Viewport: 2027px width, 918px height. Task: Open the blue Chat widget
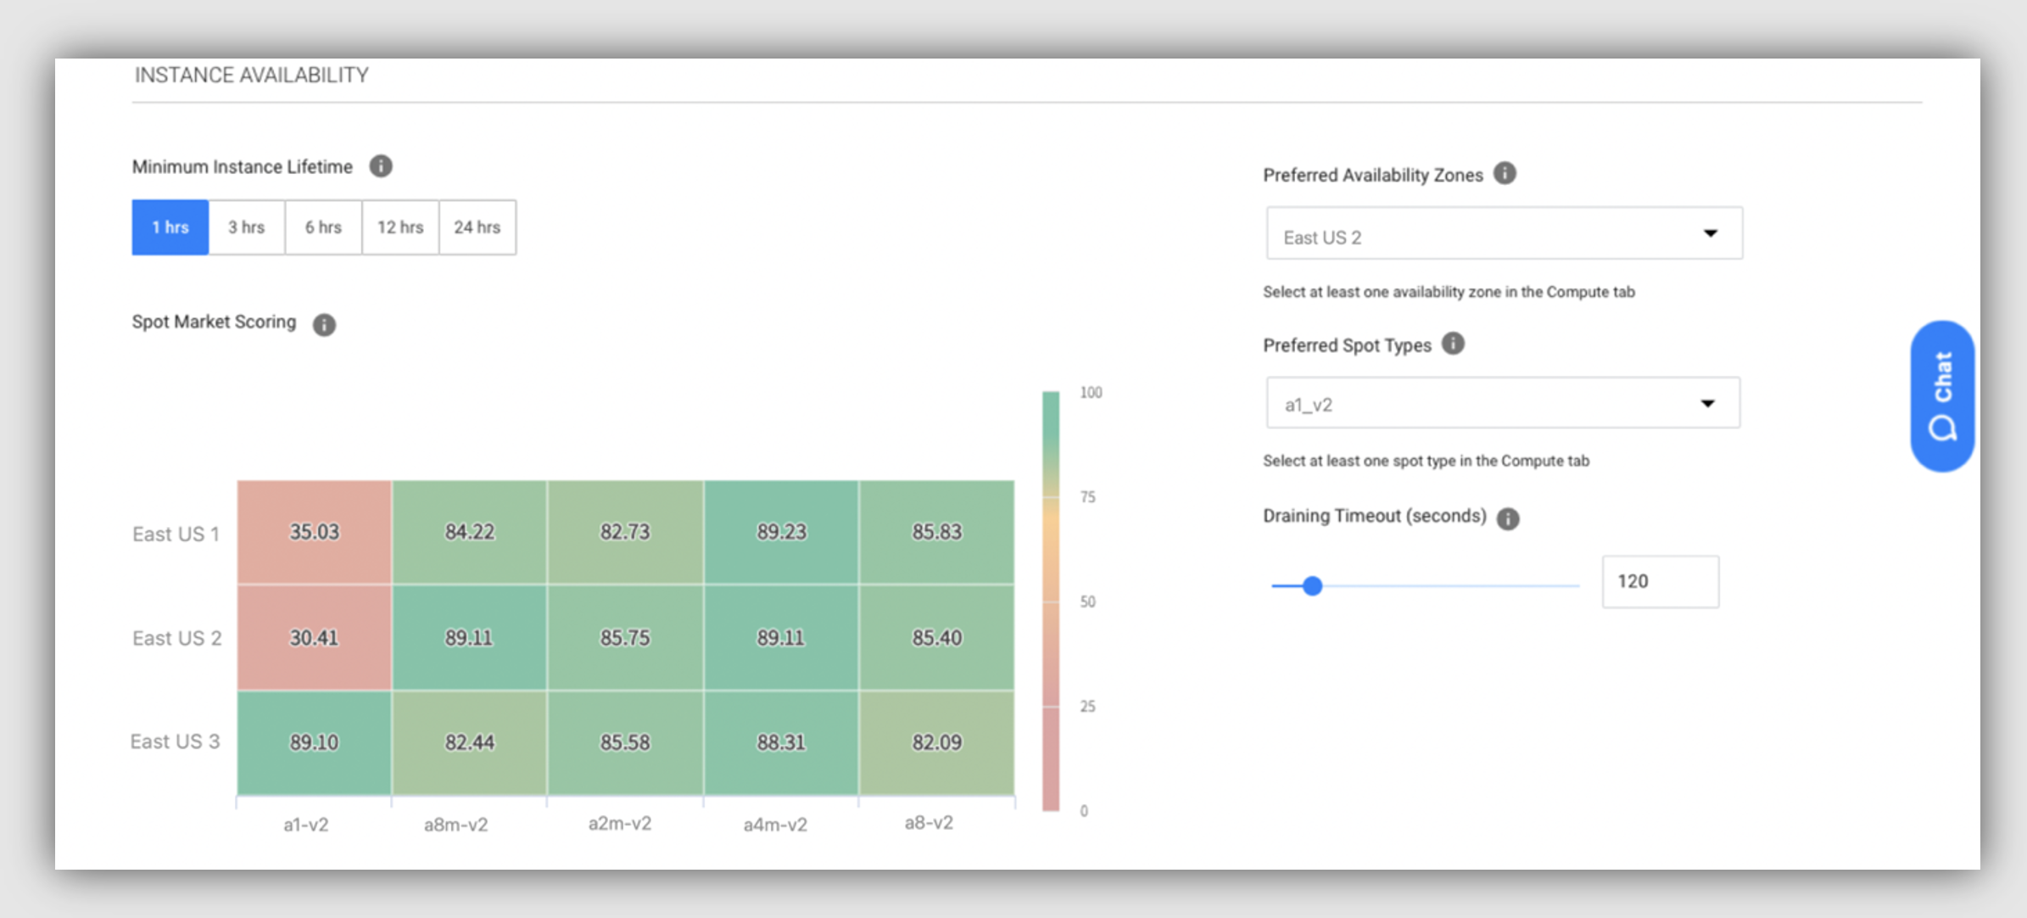pyautogui.click(x=1942, y=396)
